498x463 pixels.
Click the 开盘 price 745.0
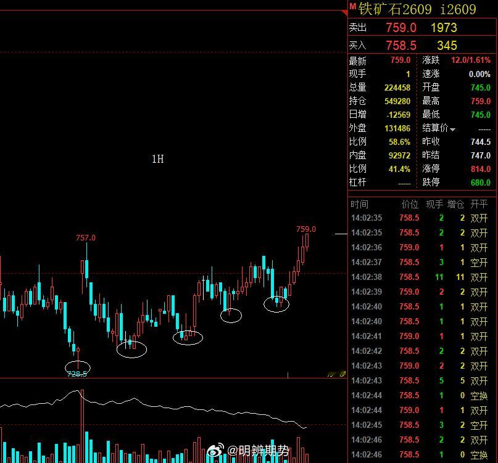coord(481,88)
